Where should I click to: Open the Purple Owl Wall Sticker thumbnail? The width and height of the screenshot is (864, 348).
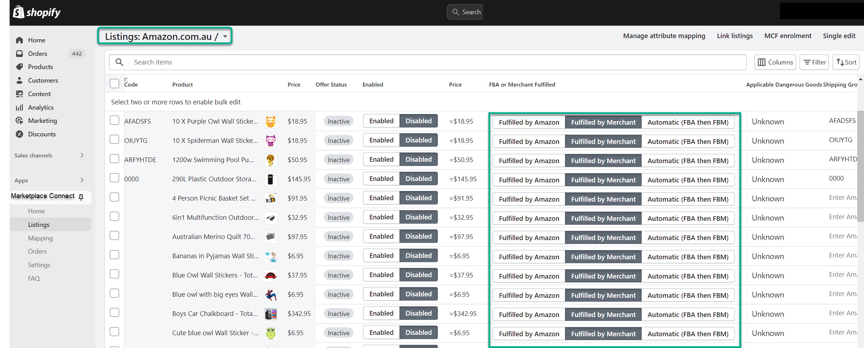tap(271, 121)
